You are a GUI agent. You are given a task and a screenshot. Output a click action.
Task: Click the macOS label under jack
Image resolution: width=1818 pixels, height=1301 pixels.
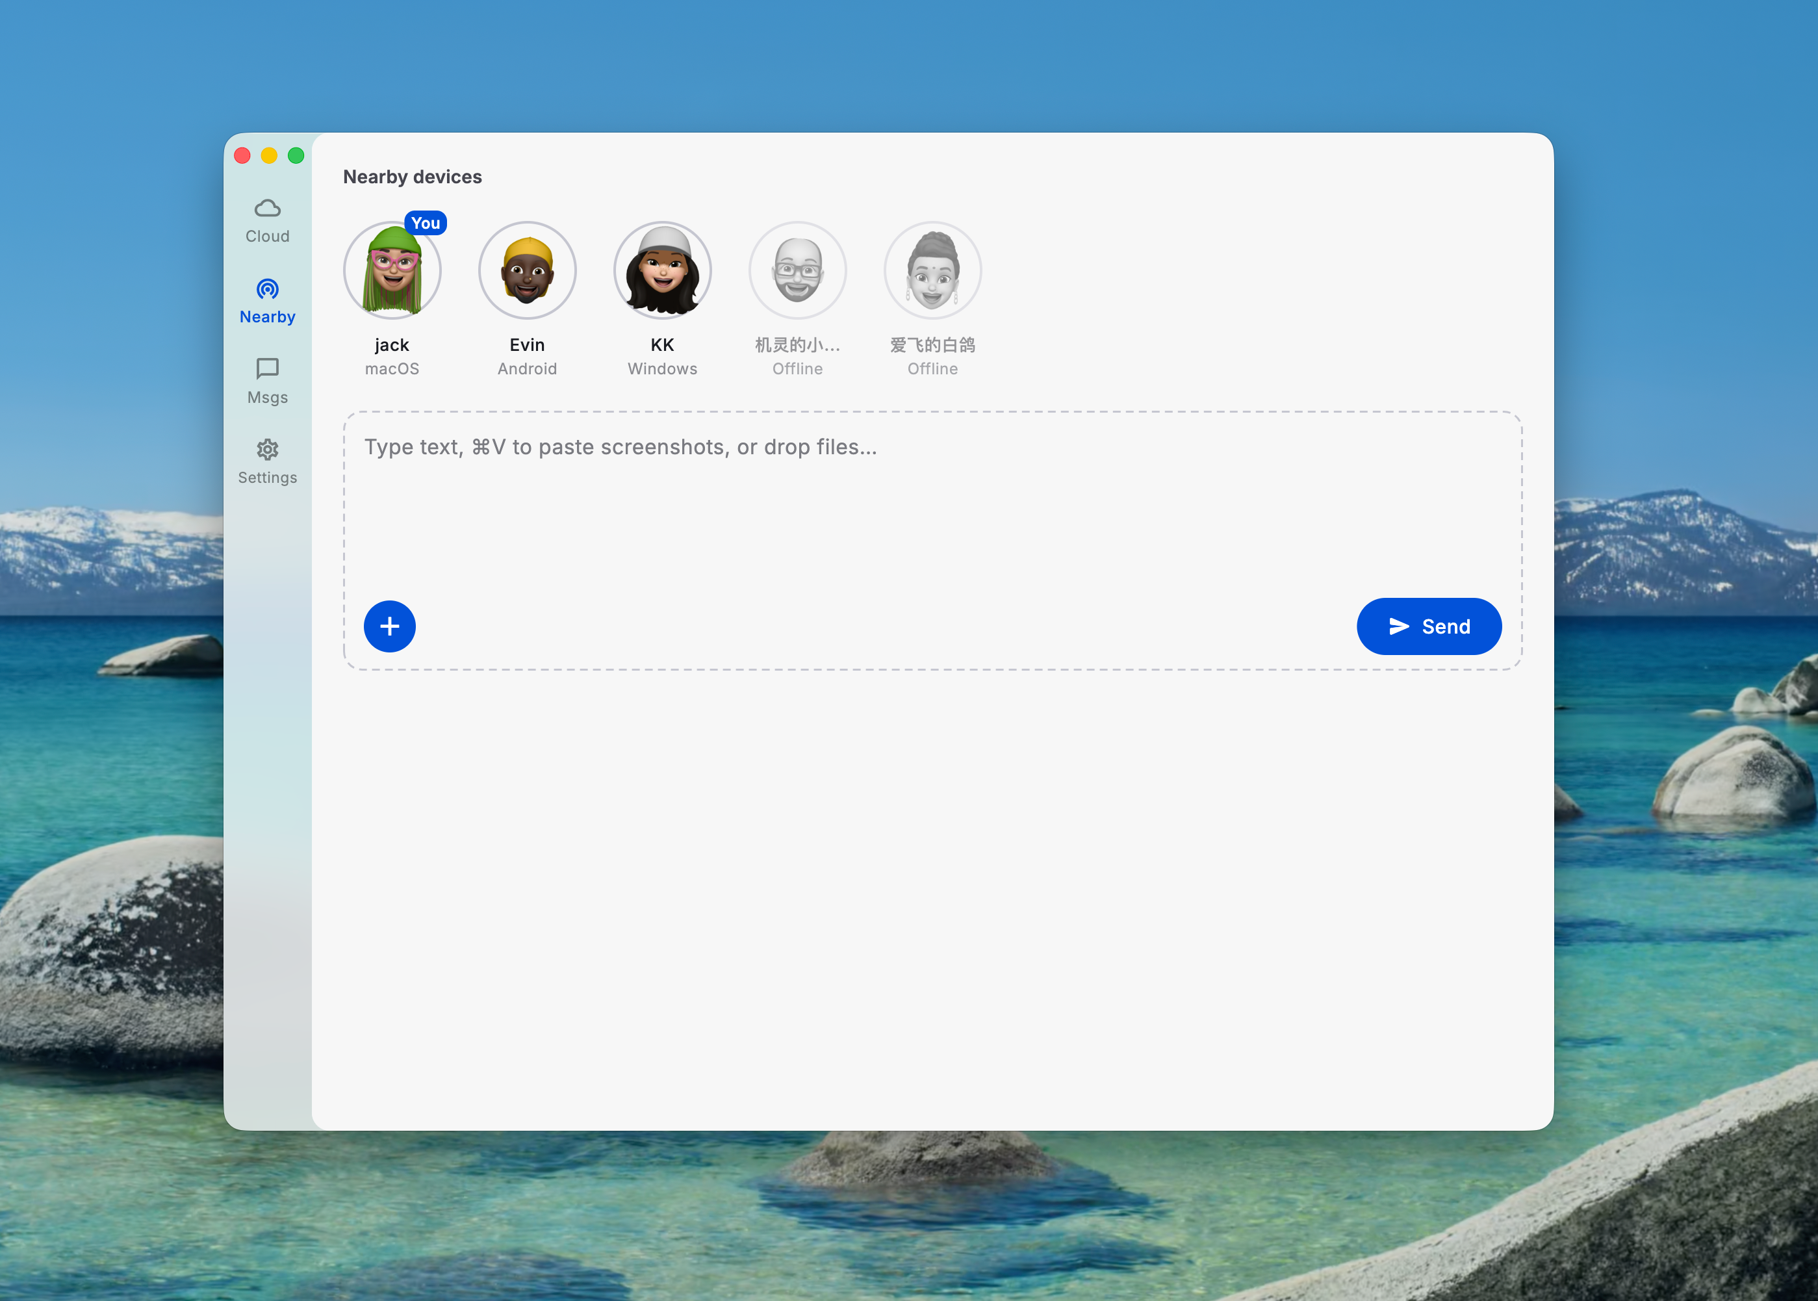pyautogui.click(x=392, y=369)
